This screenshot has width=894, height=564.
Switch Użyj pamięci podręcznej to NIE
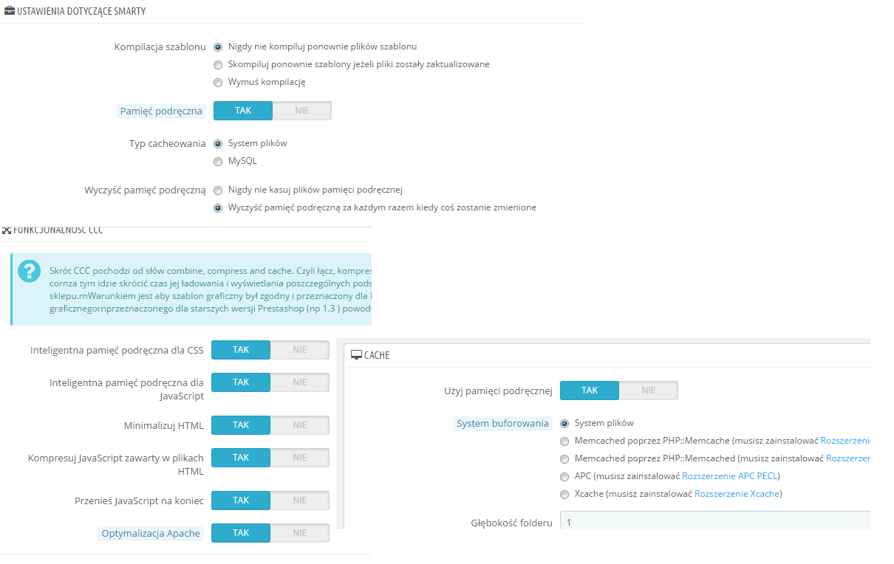tap(648, 391)
